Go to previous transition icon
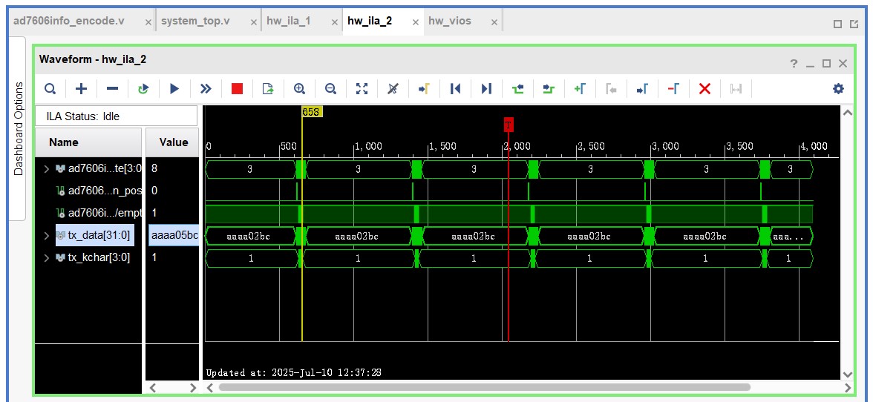This screenshot has height=402, width=873. pyautogui.click(x=518, y=88)
